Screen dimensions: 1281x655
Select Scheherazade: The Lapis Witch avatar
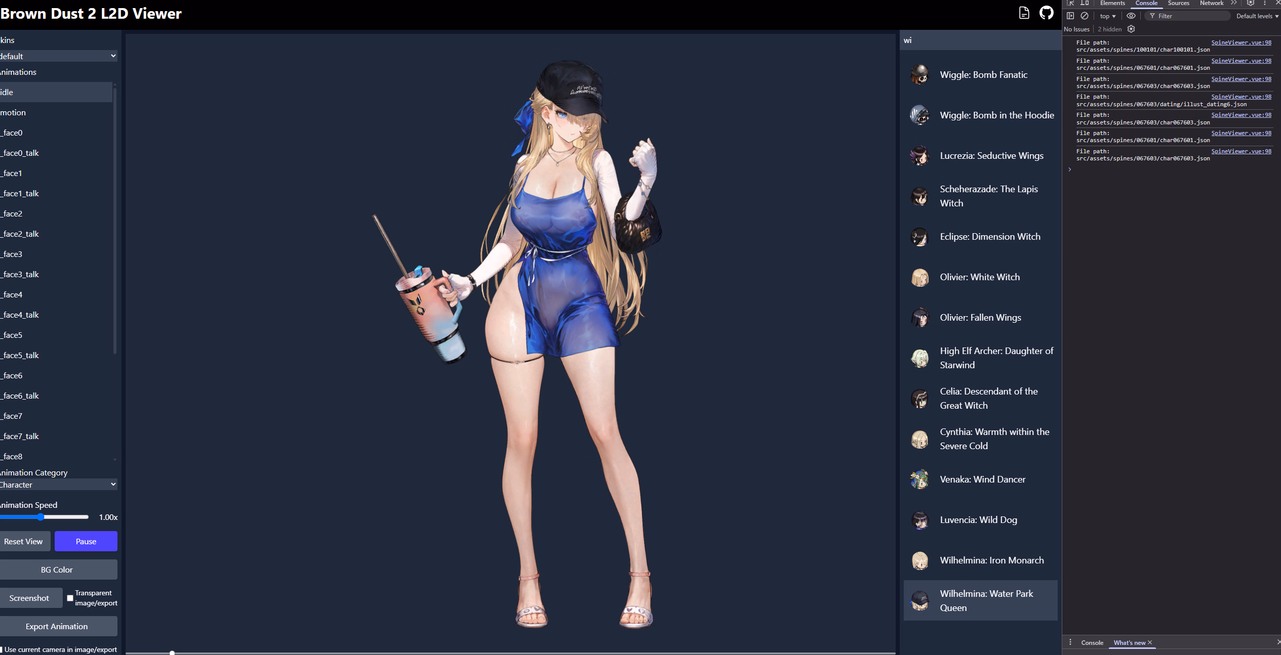tap(920, 196)
